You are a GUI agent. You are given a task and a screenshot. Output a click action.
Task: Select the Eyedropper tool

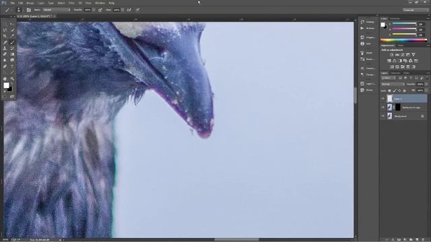point(12,36)
